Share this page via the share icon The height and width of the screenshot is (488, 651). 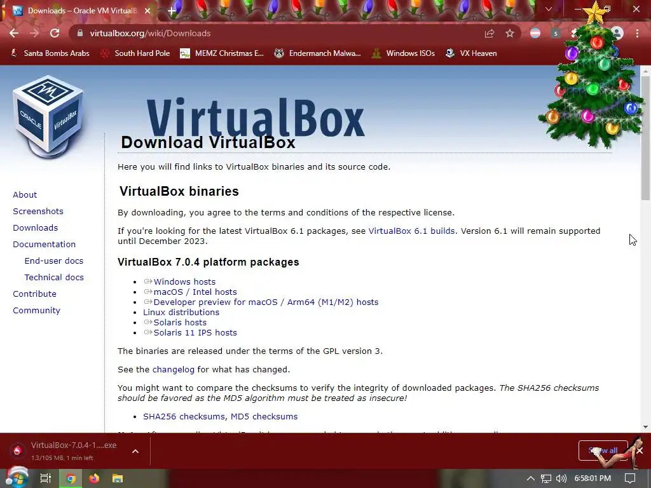point(490,33)
